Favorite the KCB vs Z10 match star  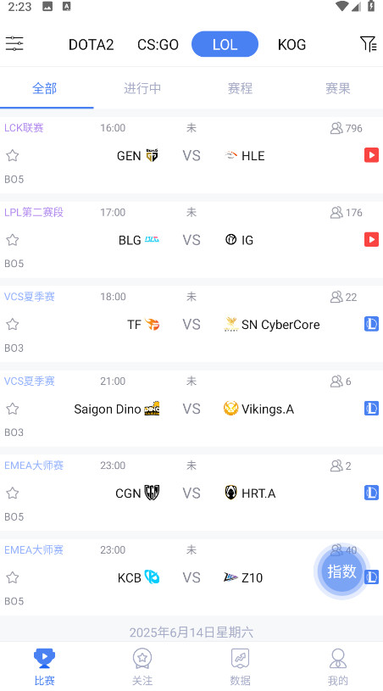(x=13, y=577)
